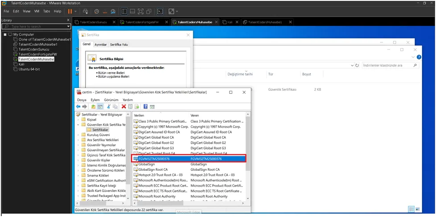436x217 pixels.
Task: Open the VM menu
Action: pos(37,12)
